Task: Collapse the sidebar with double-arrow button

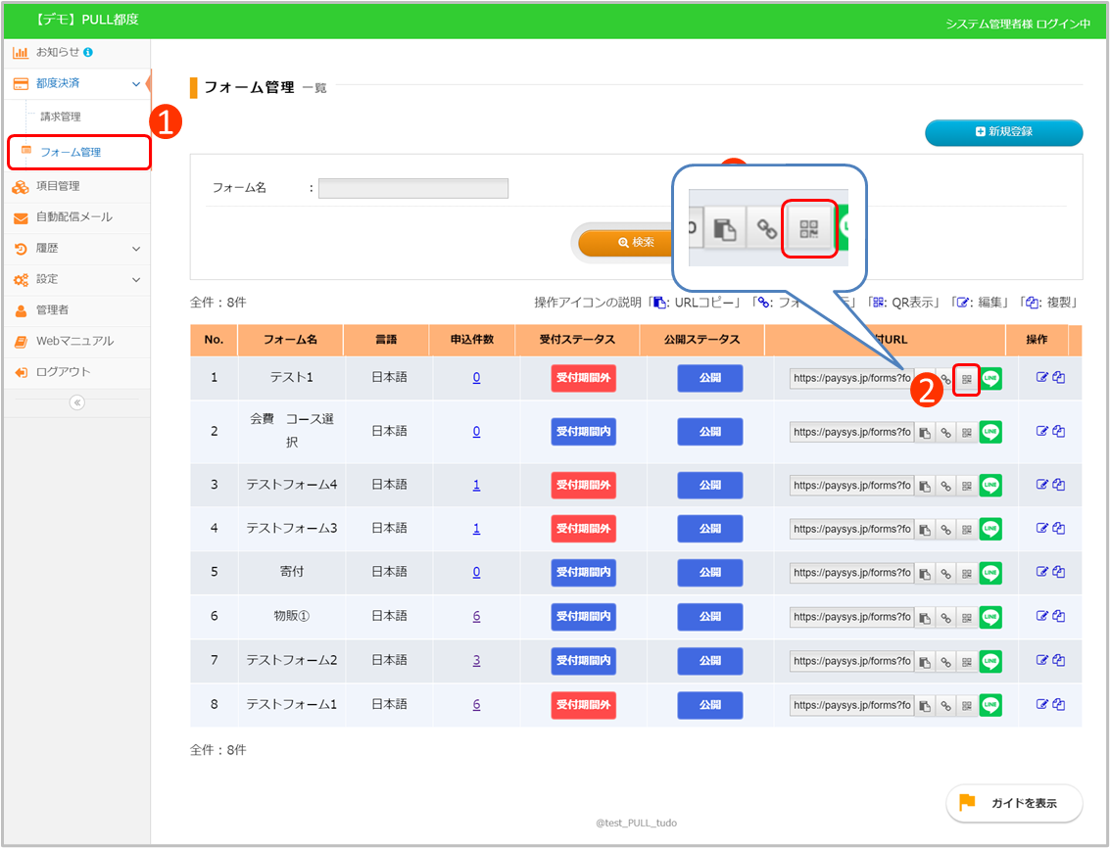Action: pos(76,402)
